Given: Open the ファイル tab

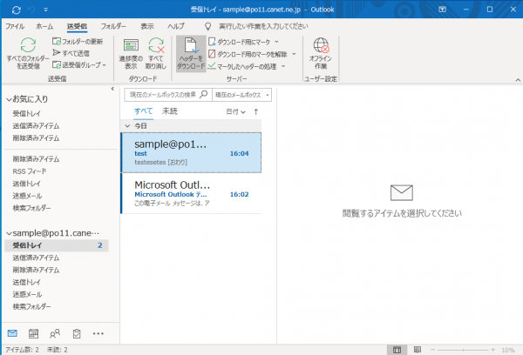Looking at the screenshot, I should pos(15,26).
